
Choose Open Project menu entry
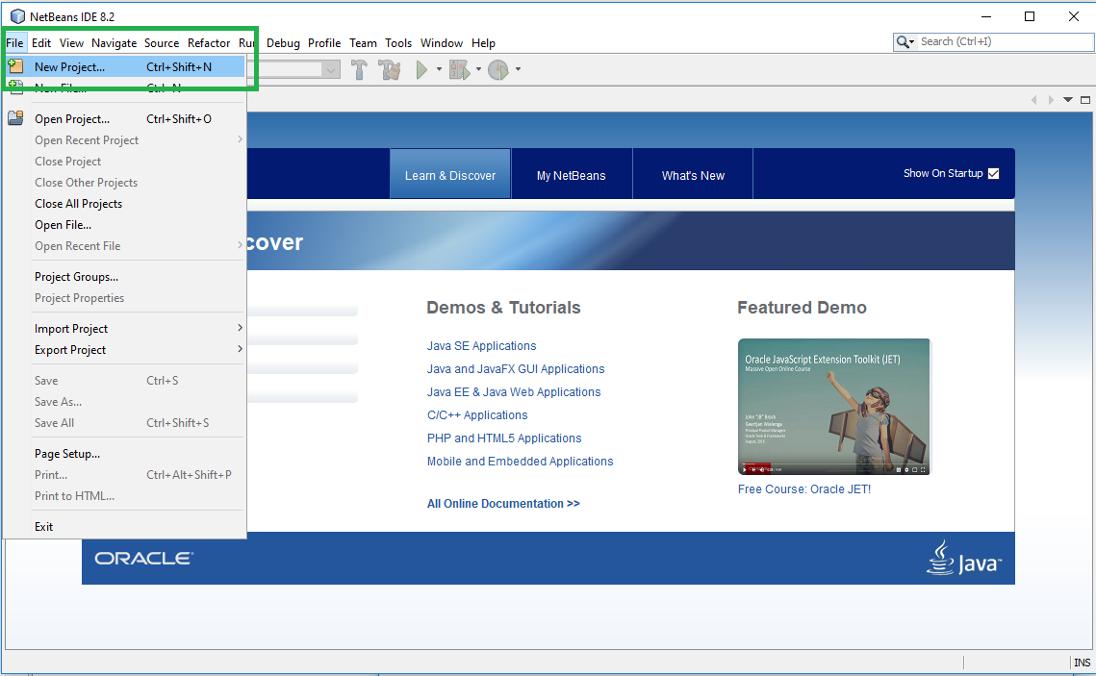(124, 118)
